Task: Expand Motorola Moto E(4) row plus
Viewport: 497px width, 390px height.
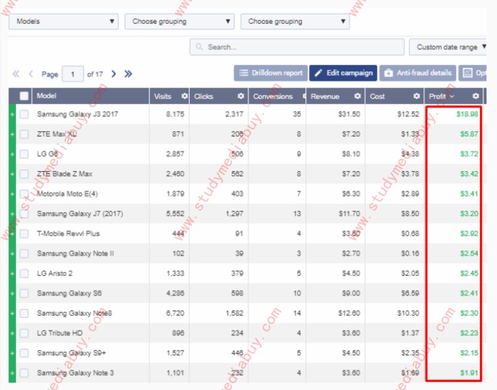Action: coord(12,194)
